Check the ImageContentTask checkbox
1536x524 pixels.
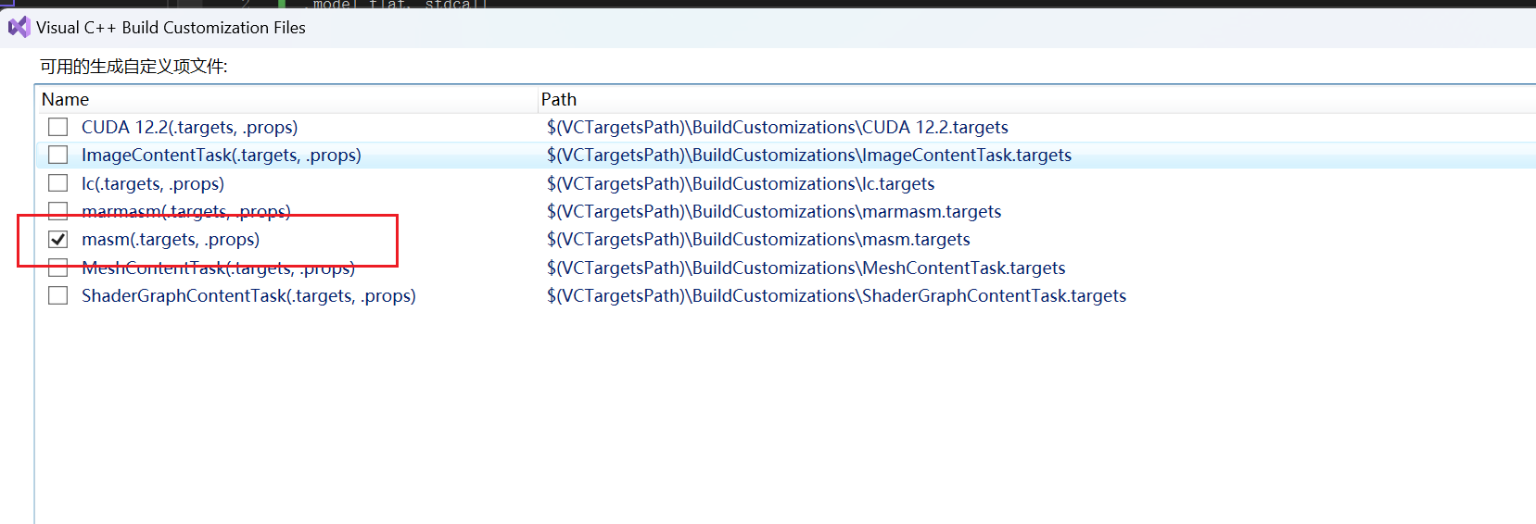click(58, 155)
